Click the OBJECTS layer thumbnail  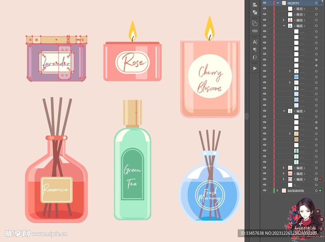(284, 3)
